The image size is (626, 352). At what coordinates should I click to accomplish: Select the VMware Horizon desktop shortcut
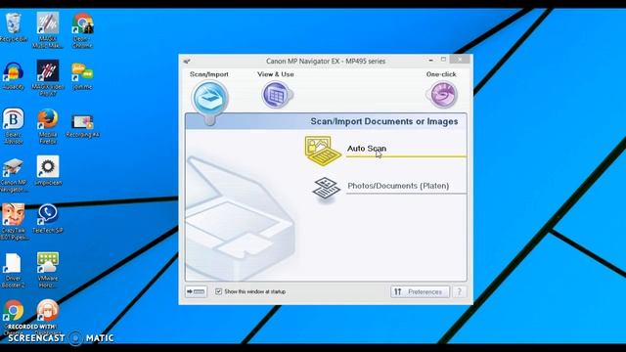(48, 270)
